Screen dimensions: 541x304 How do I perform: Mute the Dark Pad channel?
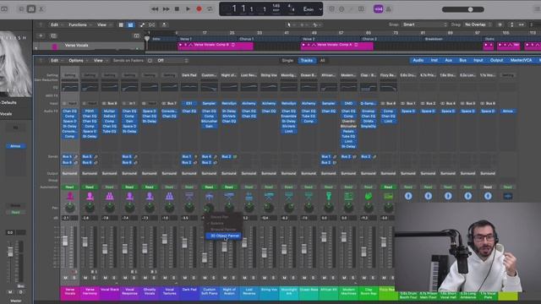(185, 278)
